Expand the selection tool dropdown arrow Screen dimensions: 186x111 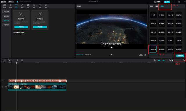5,60
